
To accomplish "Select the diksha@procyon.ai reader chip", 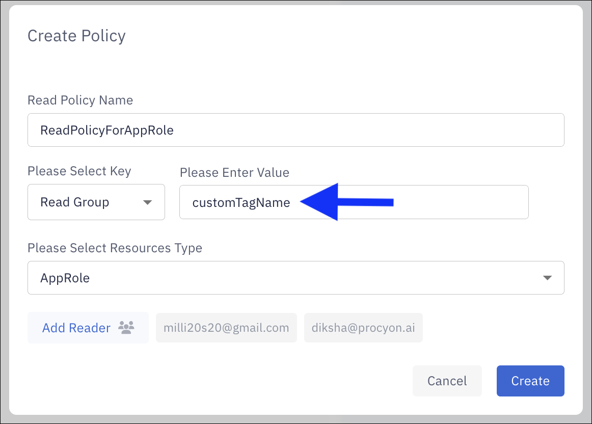I will click(363, 327).
